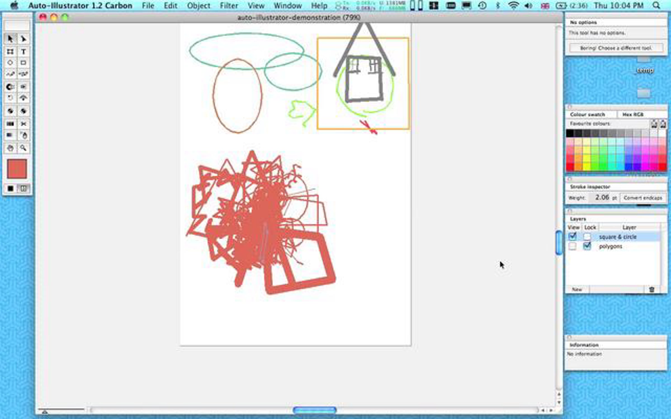Pick the Scissors tool
The image size is (671, 419).
coord(23,124)
